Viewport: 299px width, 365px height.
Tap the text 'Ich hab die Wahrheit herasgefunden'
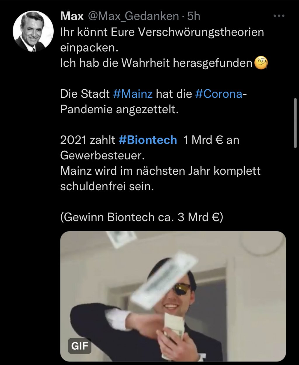(x=156, y=63)
